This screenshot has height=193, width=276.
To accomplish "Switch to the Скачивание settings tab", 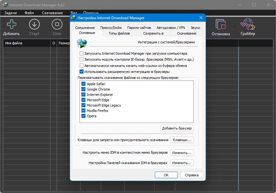I will (187, 33).
